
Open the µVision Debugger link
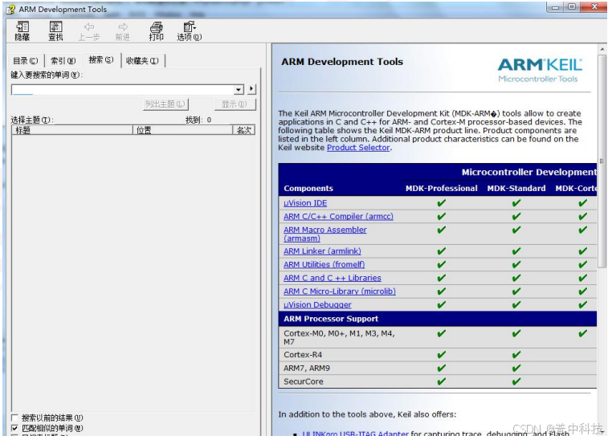(x=317, y=304)
